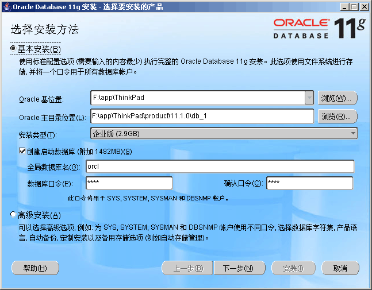Click the 帮助(H) button
372x290 pixels.
pyautogui.click(x=35, y=268)
